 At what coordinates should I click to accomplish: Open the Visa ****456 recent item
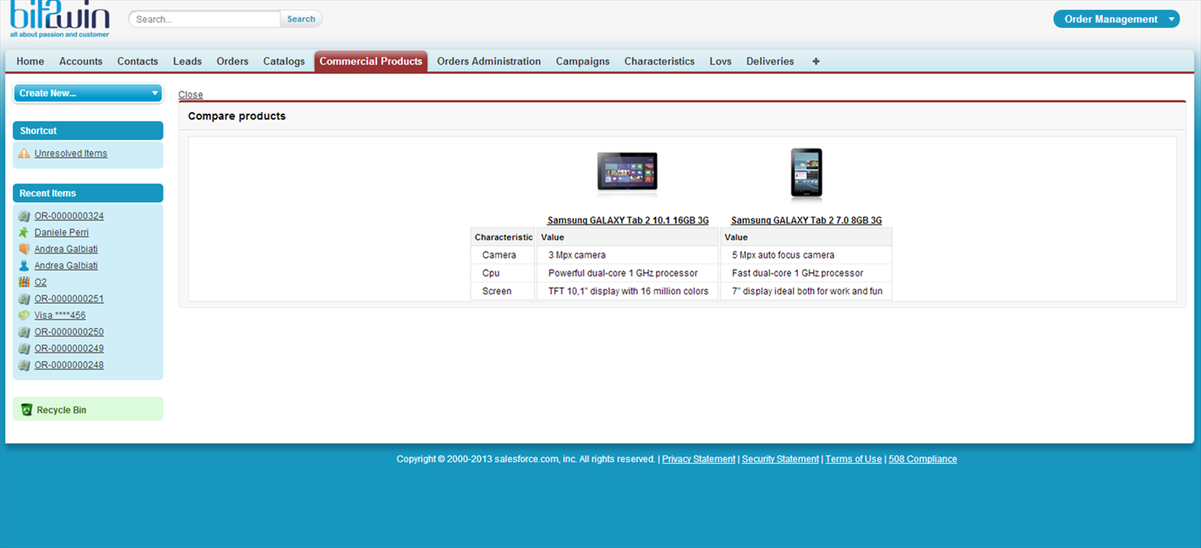[x=60, y=315]
